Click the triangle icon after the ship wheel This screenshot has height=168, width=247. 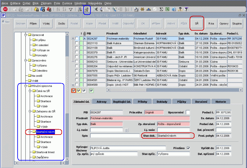click(149, 9)
